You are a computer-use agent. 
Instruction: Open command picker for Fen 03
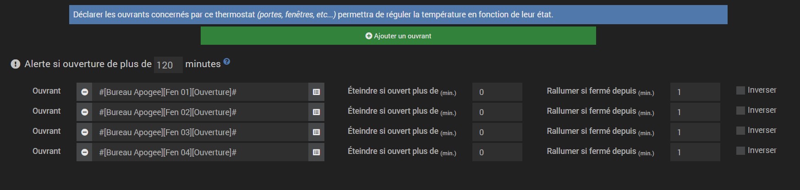pyautogui.click(x=316, y=132)
